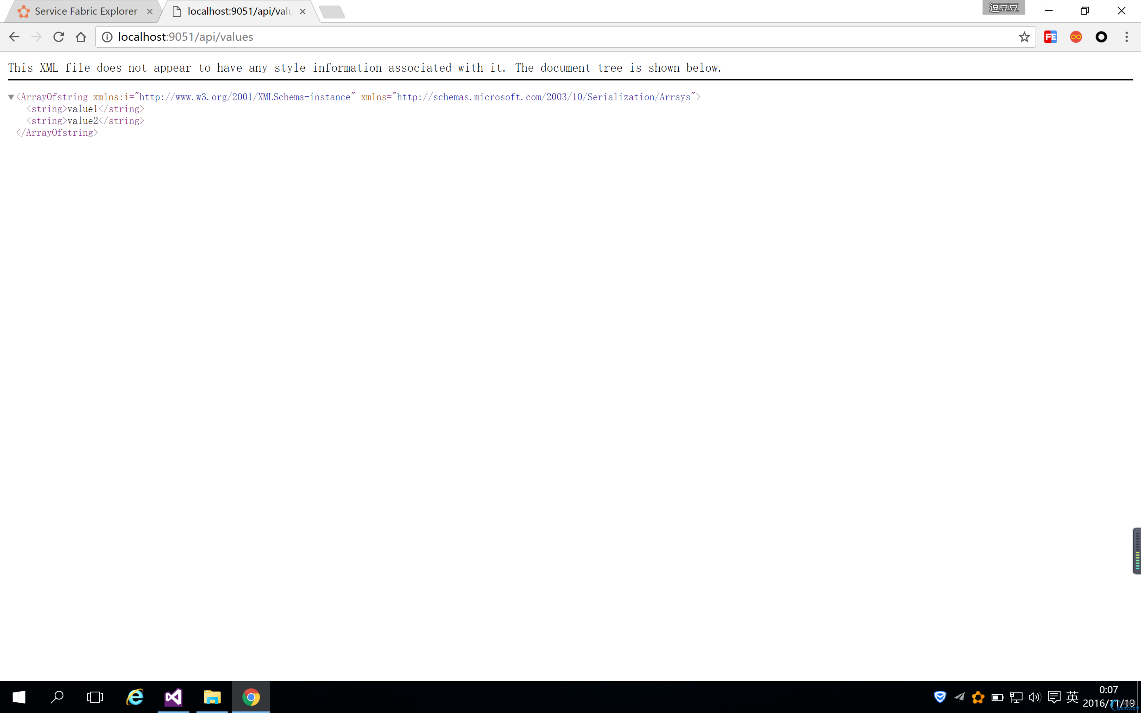Open the Windows Start menu
The height and width of the screenshot is (713, 1141).
click(x=19, y=697)
